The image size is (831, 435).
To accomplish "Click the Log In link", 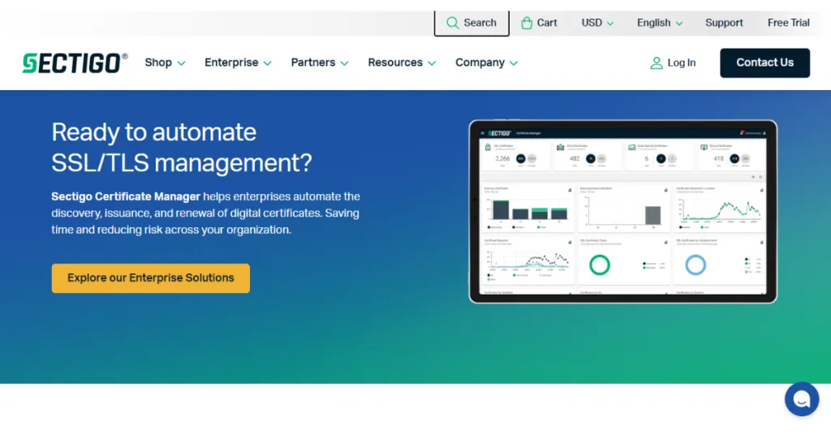I will 673,63.
